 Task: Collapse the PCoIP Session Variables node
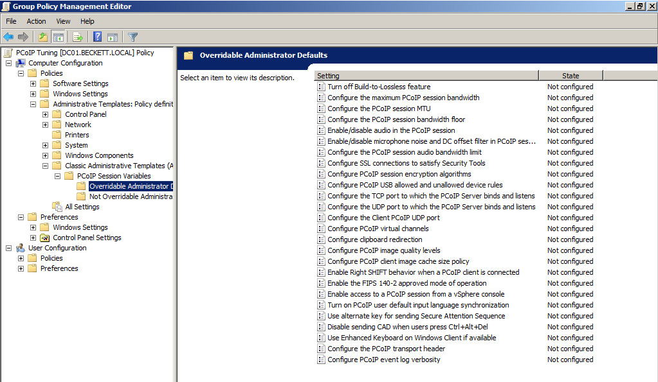pos(58,176)
